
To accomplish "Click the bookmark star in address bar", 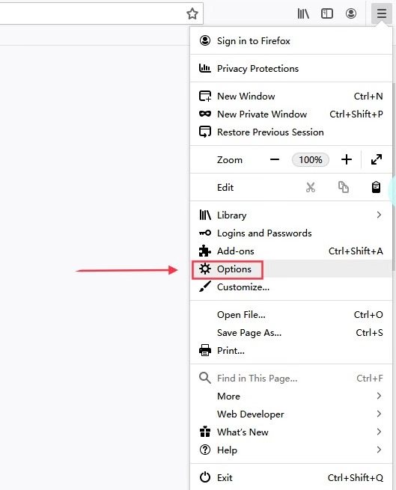I will pos(192,13).
